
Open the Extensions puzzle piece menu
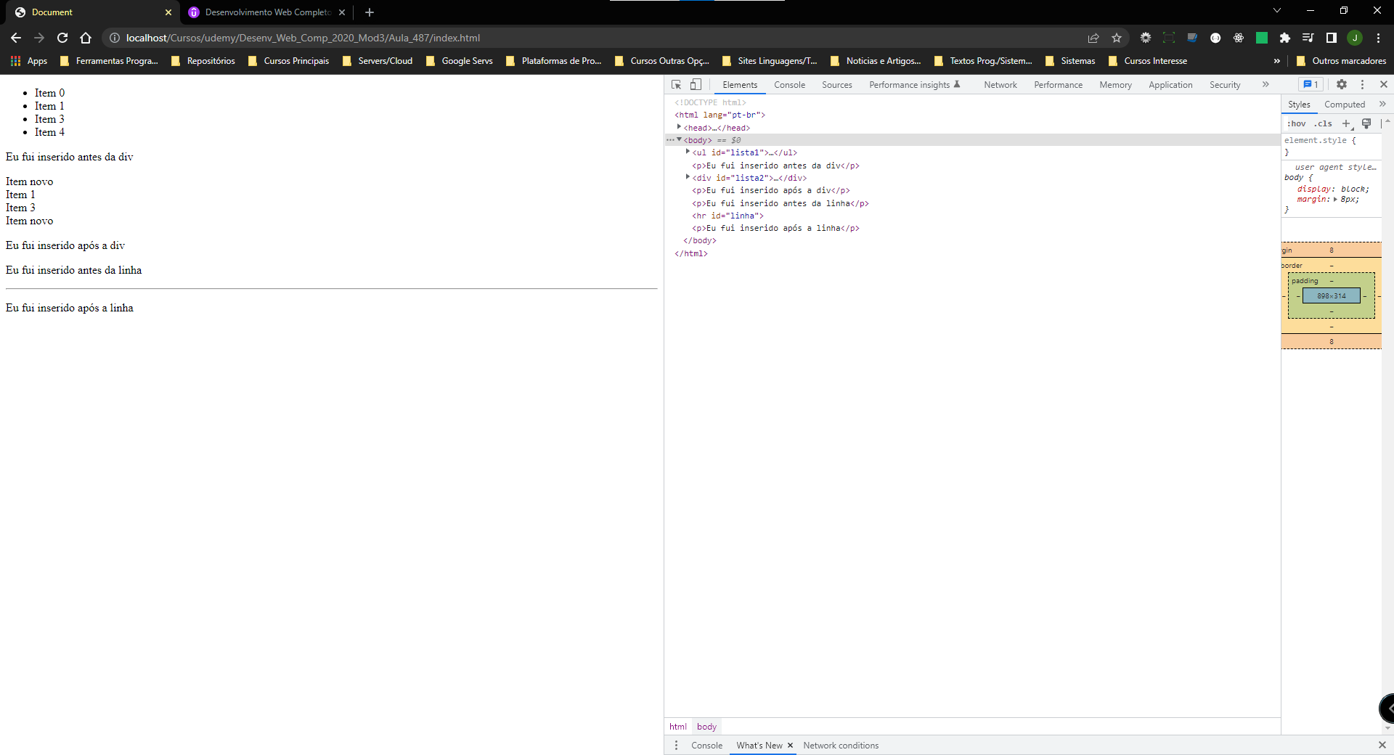point(1285,38)
